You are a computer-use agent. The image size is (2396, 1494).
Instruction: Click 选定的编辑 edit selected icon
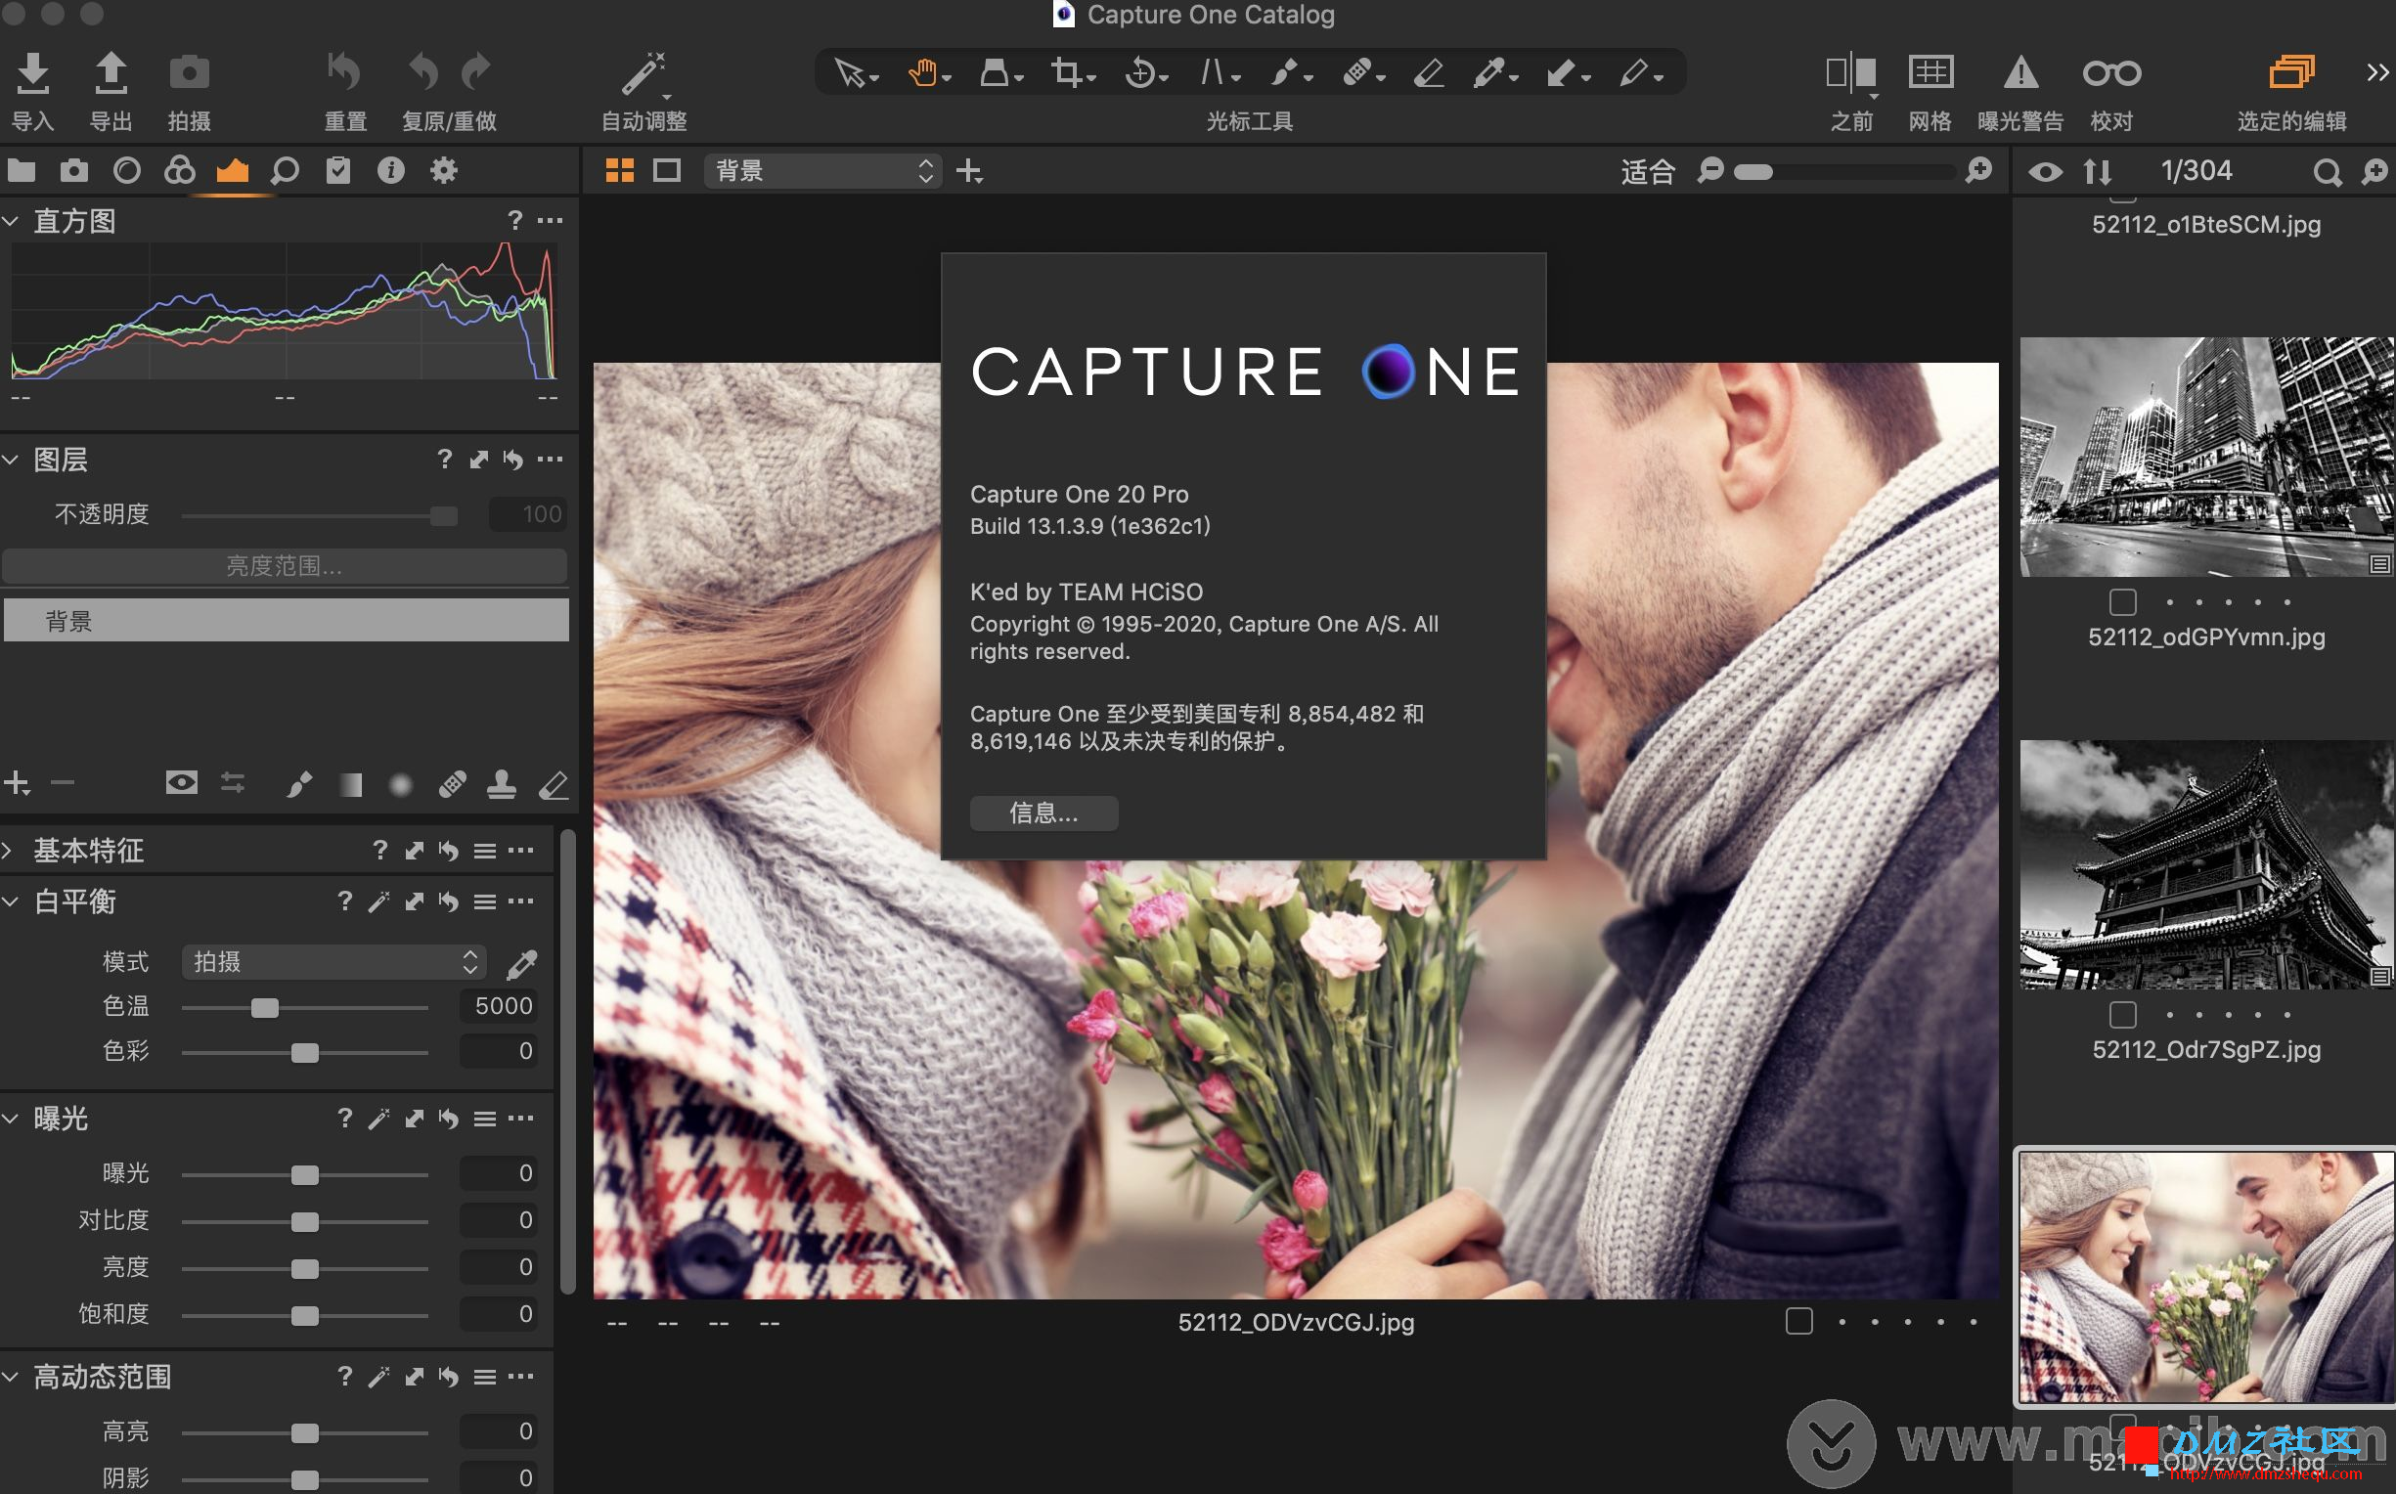point(2291,72)
